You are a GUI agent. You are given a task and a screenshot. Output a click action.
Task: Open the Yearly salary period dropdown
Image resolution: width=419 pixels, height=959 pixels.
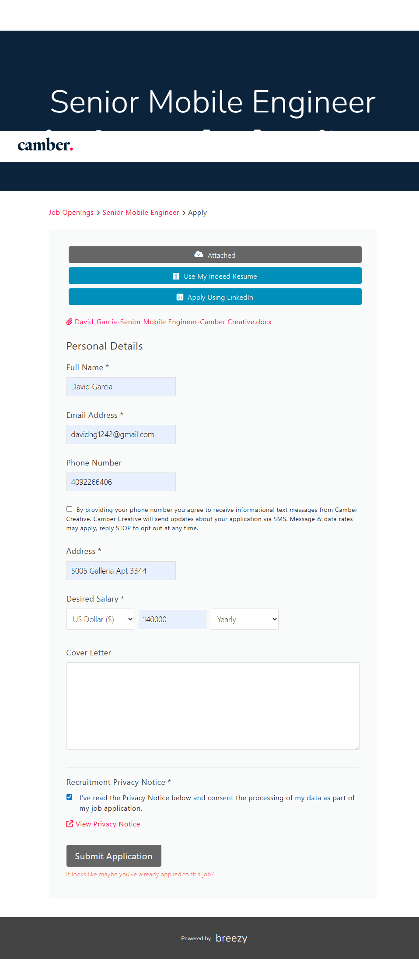click(244, 619)
